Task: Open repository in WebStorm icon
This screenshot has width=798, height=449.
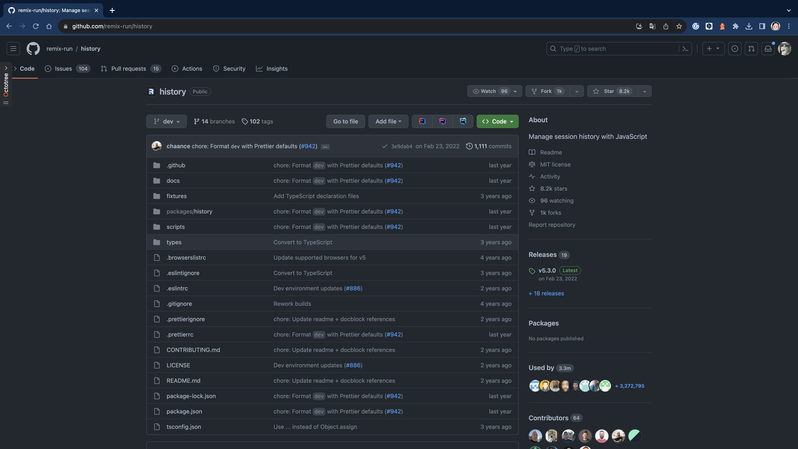Action: 463,121
